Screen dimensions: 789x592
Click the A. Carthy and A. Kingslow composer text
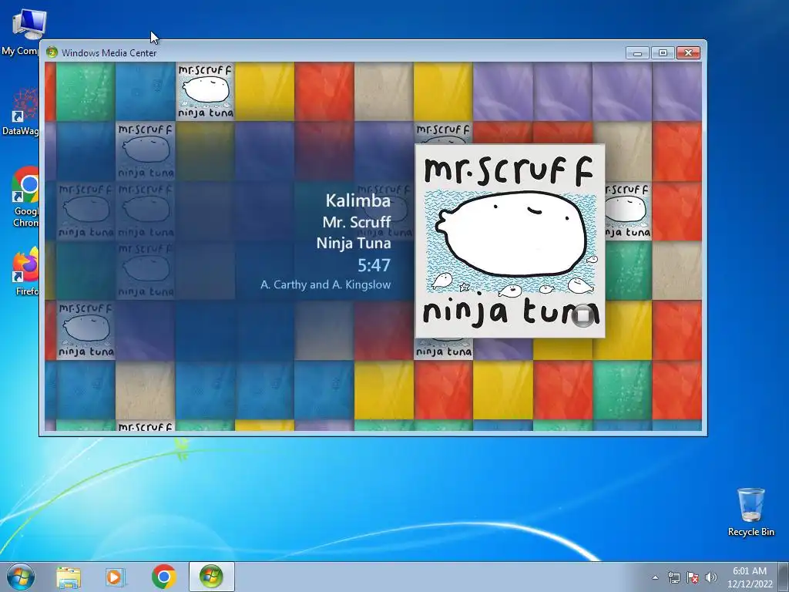point(326,285)
